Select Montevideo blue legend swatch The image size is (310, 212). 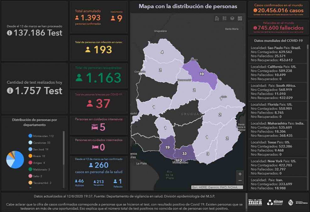30,136
